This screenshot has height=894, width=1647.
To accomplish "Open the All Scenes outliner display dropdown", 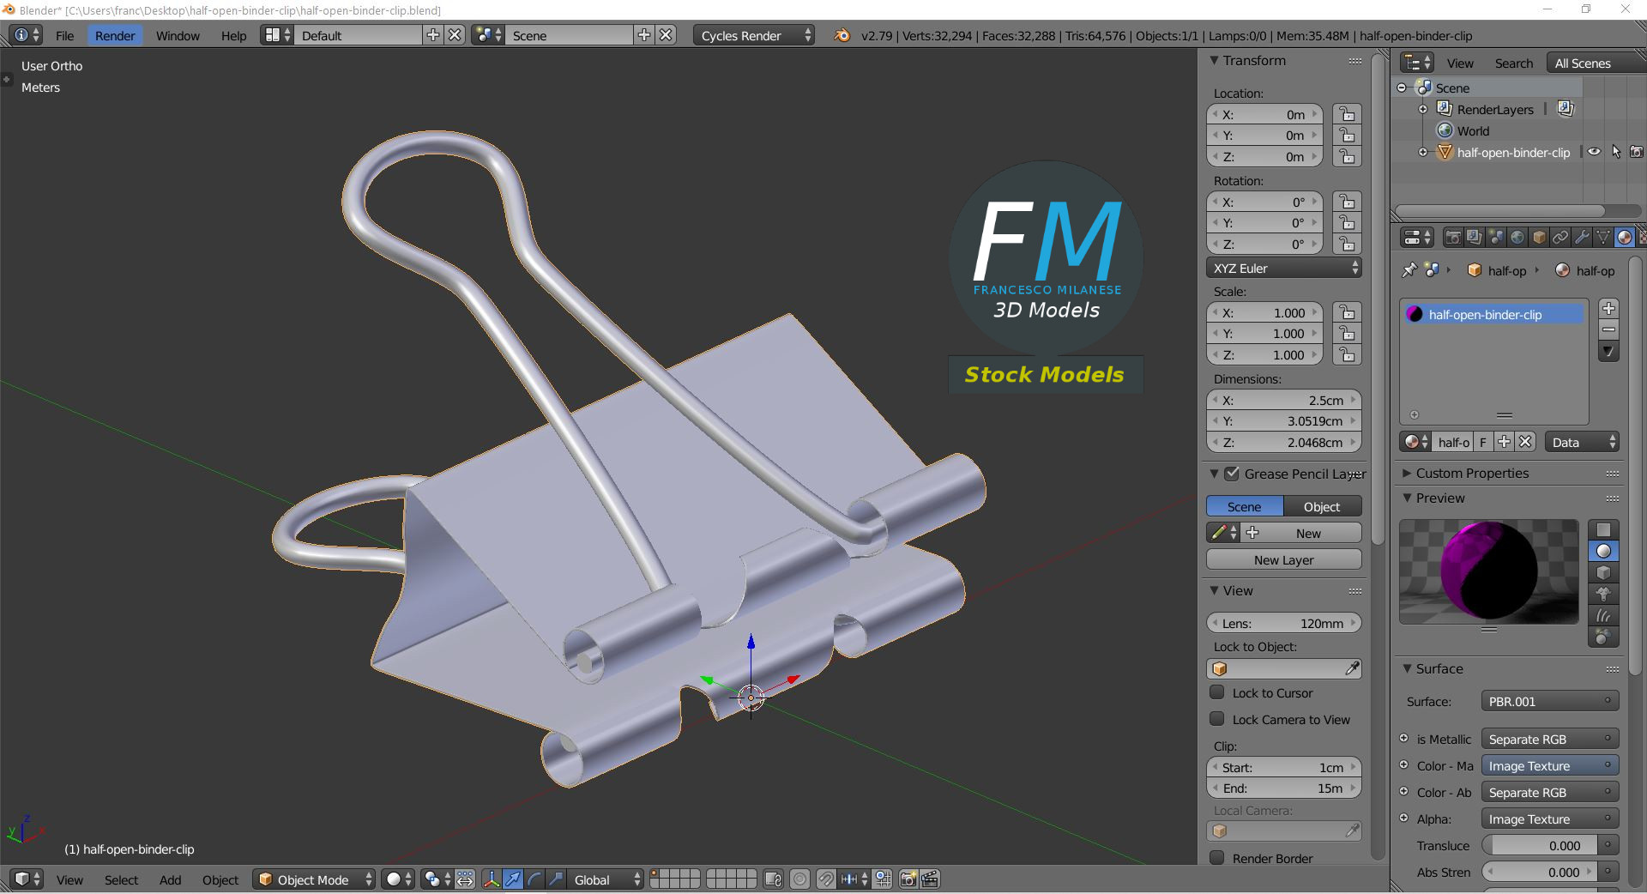I will click(1597, 63).
